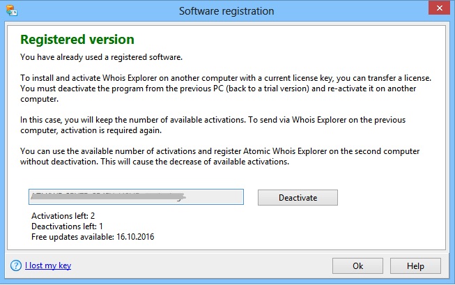Click the app icon in the title bar
This screenshot has width=455, height=285.
tap(12, 10)
